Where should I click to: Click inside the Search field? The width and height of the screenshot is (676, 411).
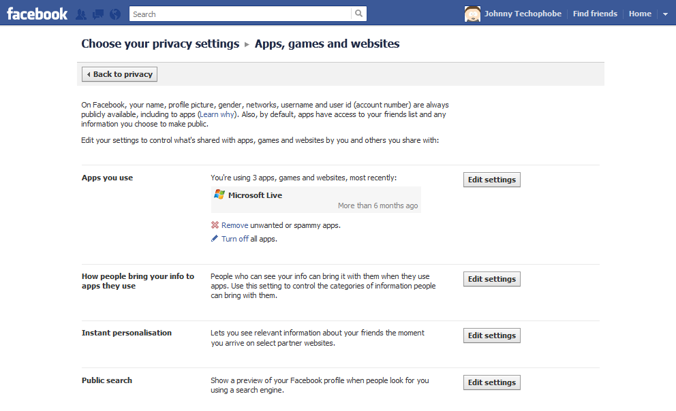click(241, 14)
